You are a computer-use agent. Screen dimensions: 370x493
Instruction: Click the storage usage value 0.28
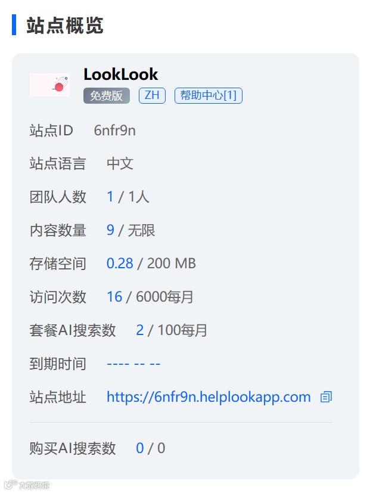tap(120, 263)
